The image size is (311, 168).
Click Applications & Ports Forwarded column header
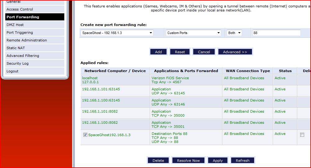point(186,71)
